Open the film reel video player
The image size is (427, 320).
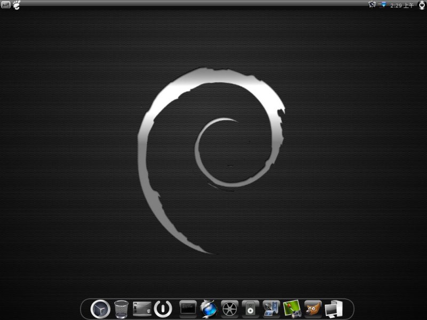point(230,309)
